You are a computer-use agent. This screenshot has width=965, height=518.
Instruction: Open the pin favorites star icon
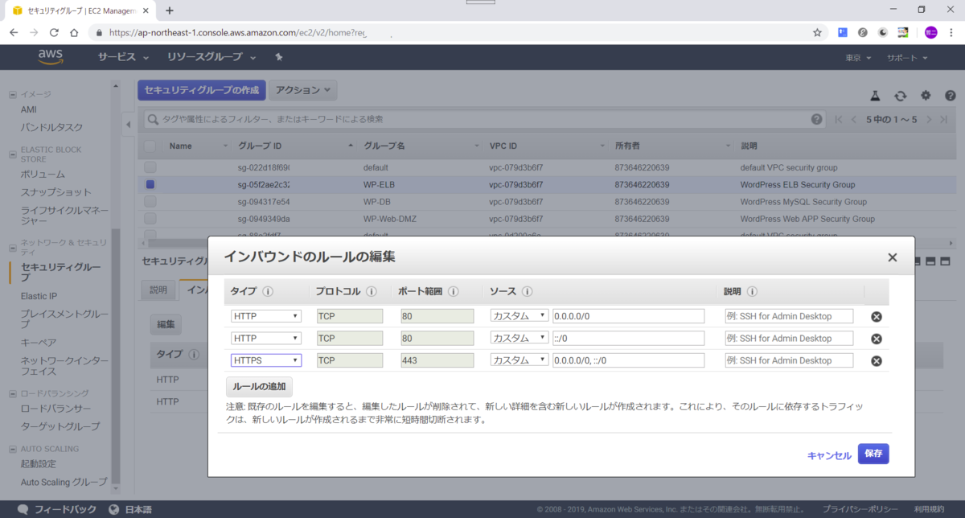click(281, 57)
